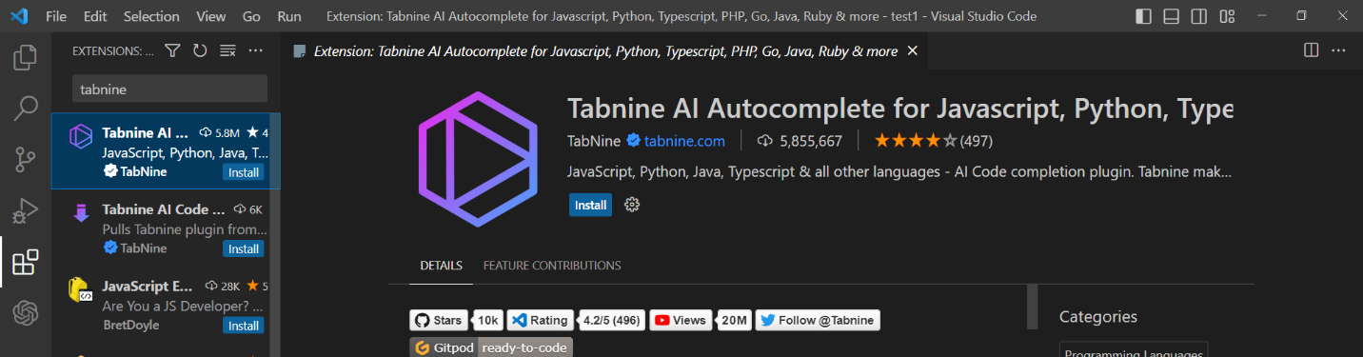Open the ChatGPT view in activity bar
Viewport: 1363px width, 357px height.
click(x=25, y=313)
